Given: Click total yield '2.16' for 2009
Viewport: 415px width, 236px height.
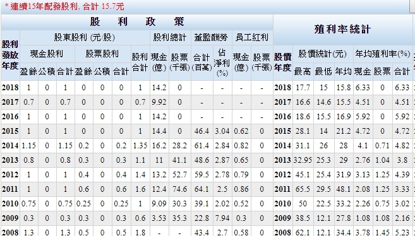Looking at the screenshot, I should [402, 218].
